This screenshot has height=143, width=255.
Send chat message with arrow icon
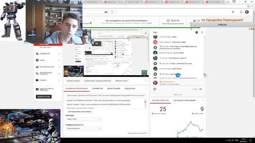click(x=201, y=89)
